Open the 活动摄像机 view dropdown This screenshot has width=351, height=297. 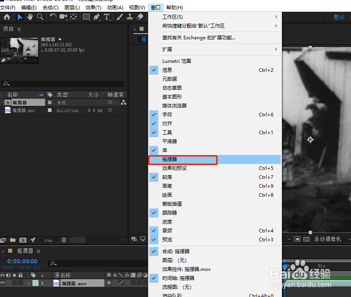pos(331,239)
